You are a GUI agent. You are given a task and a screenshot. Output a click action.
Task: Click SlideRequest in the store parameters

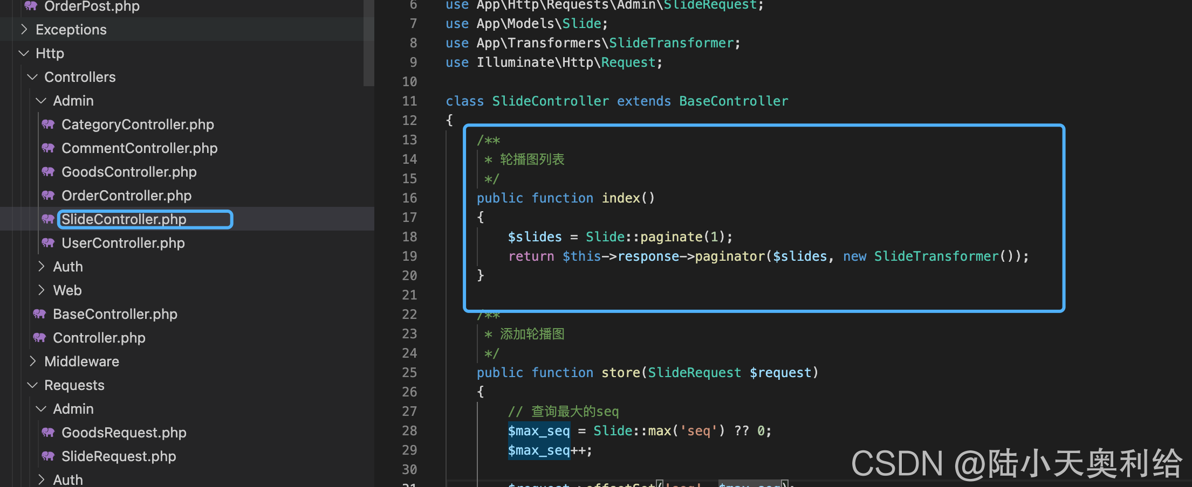tap(695, 372)
